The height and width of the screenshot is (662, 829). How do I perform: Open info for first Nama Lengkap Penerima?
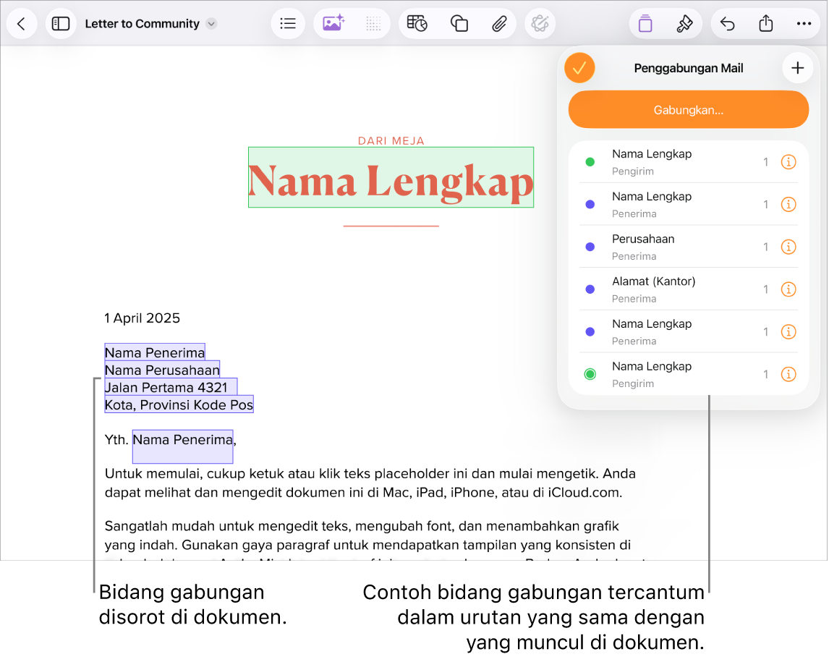coord(788,204)
